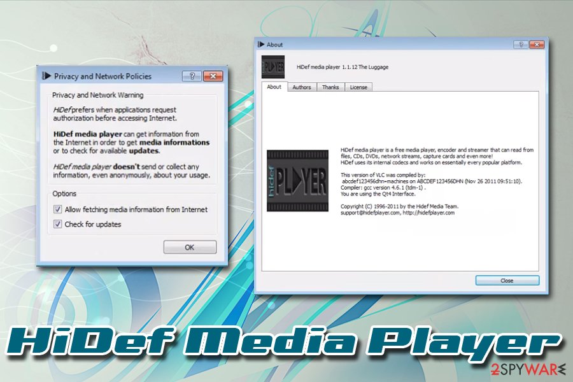
Task: Confirm settings with the OK button
Action: pos(188,247)
